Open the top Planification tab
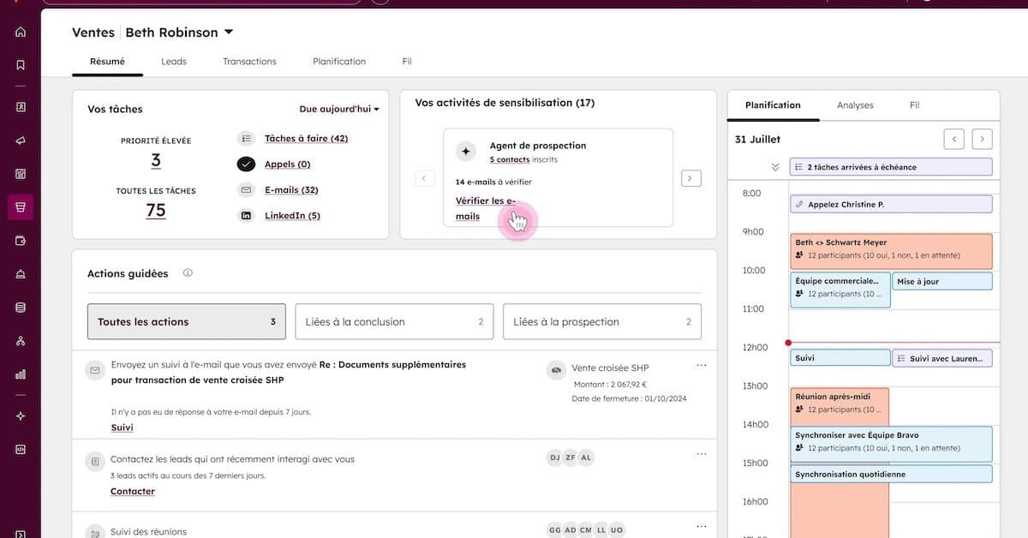The image size is (1028, 538). coord(339,62)
